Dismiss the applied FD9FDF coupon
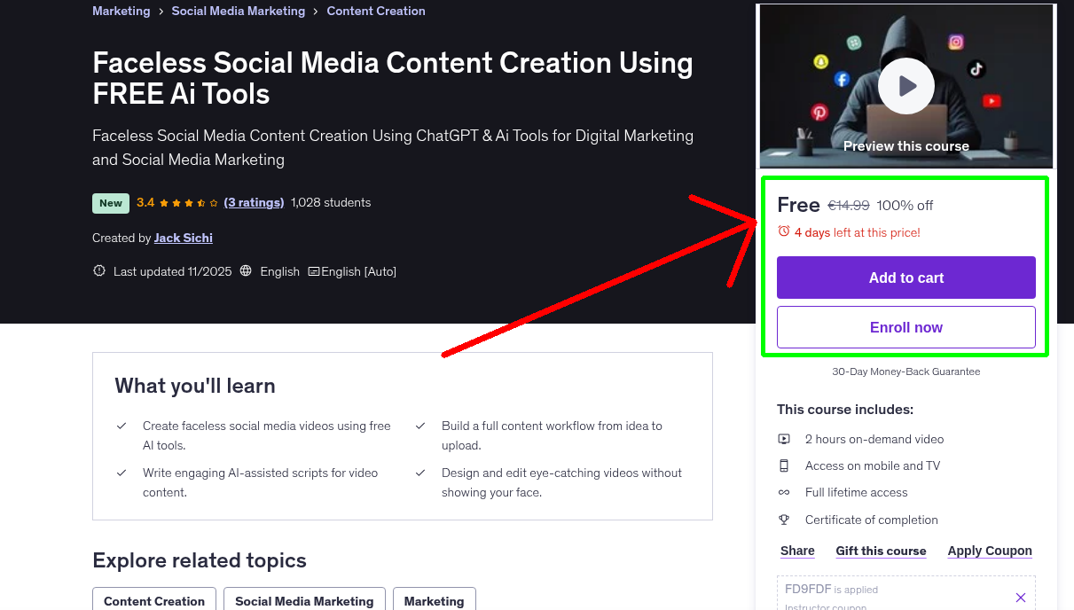 click(1021, 598)
